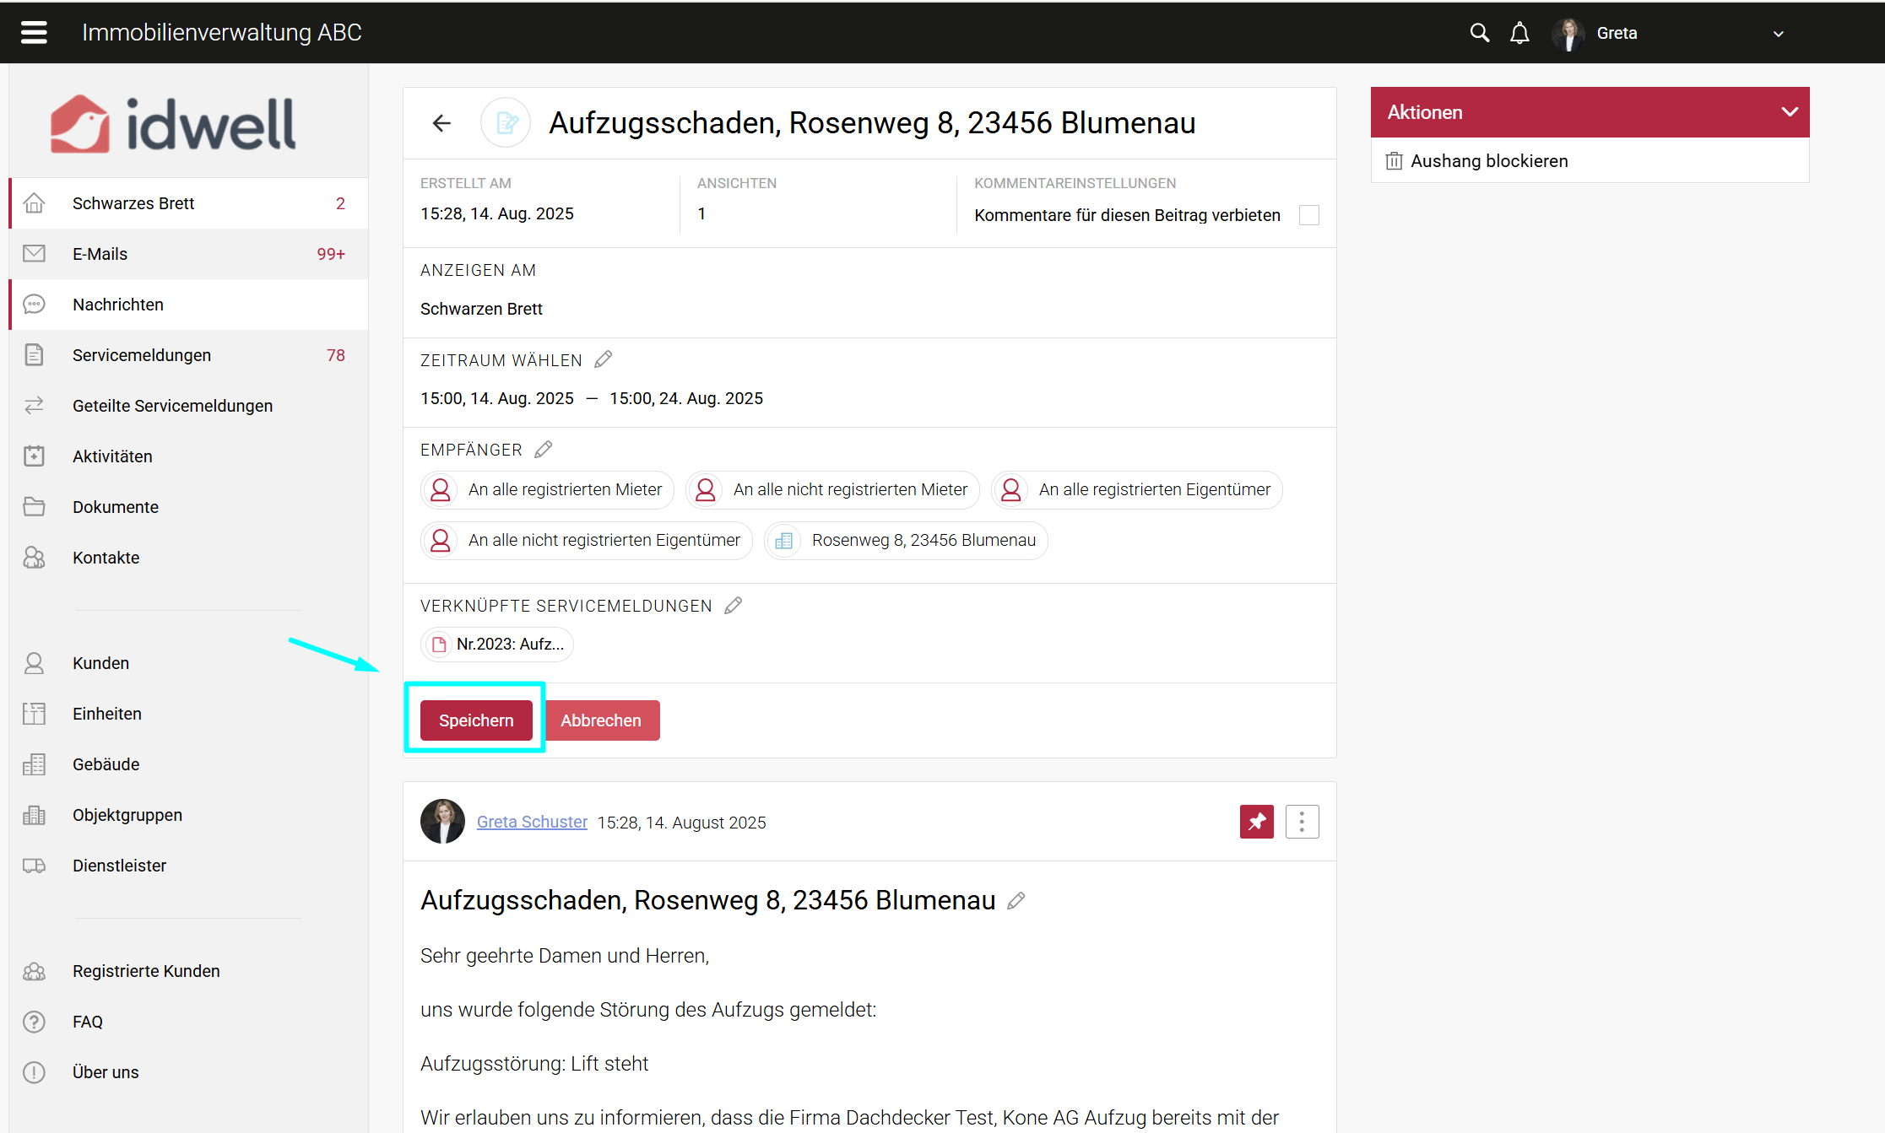Screen dimensions: 1885x1133
Task: Edit Verknüpfte Servicemeldungen pencil
Action: click(734, 606)
